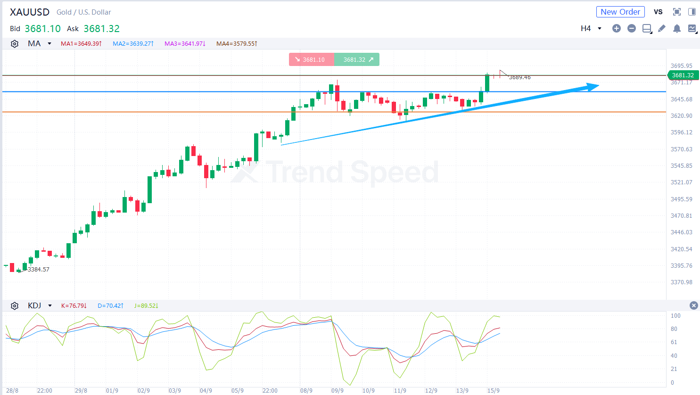Viewport: 700px width, 395px height.
Task: Click the green 3681.32 buy button
Action: pyautogui.click(x=357, y=60)
